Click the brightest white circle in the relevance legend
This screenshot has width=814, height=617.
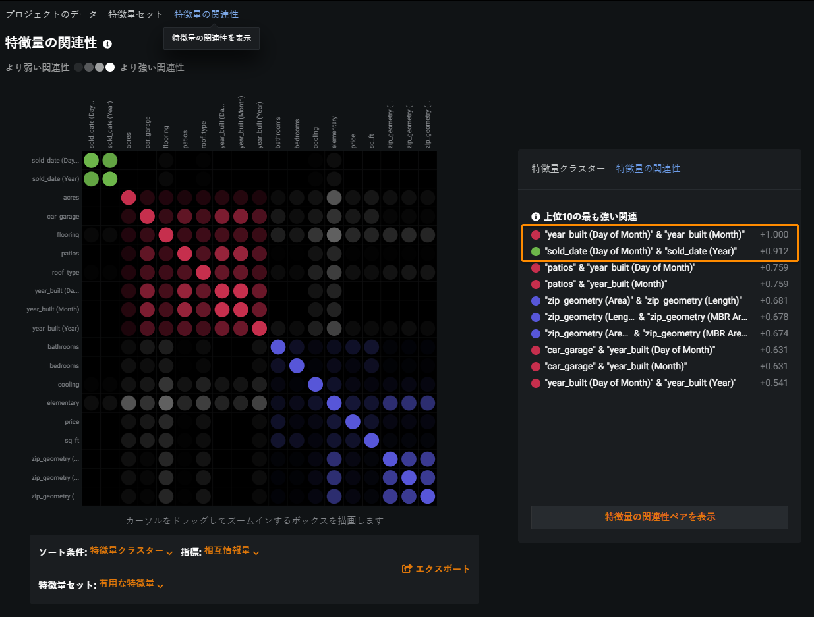coord(110,67)
